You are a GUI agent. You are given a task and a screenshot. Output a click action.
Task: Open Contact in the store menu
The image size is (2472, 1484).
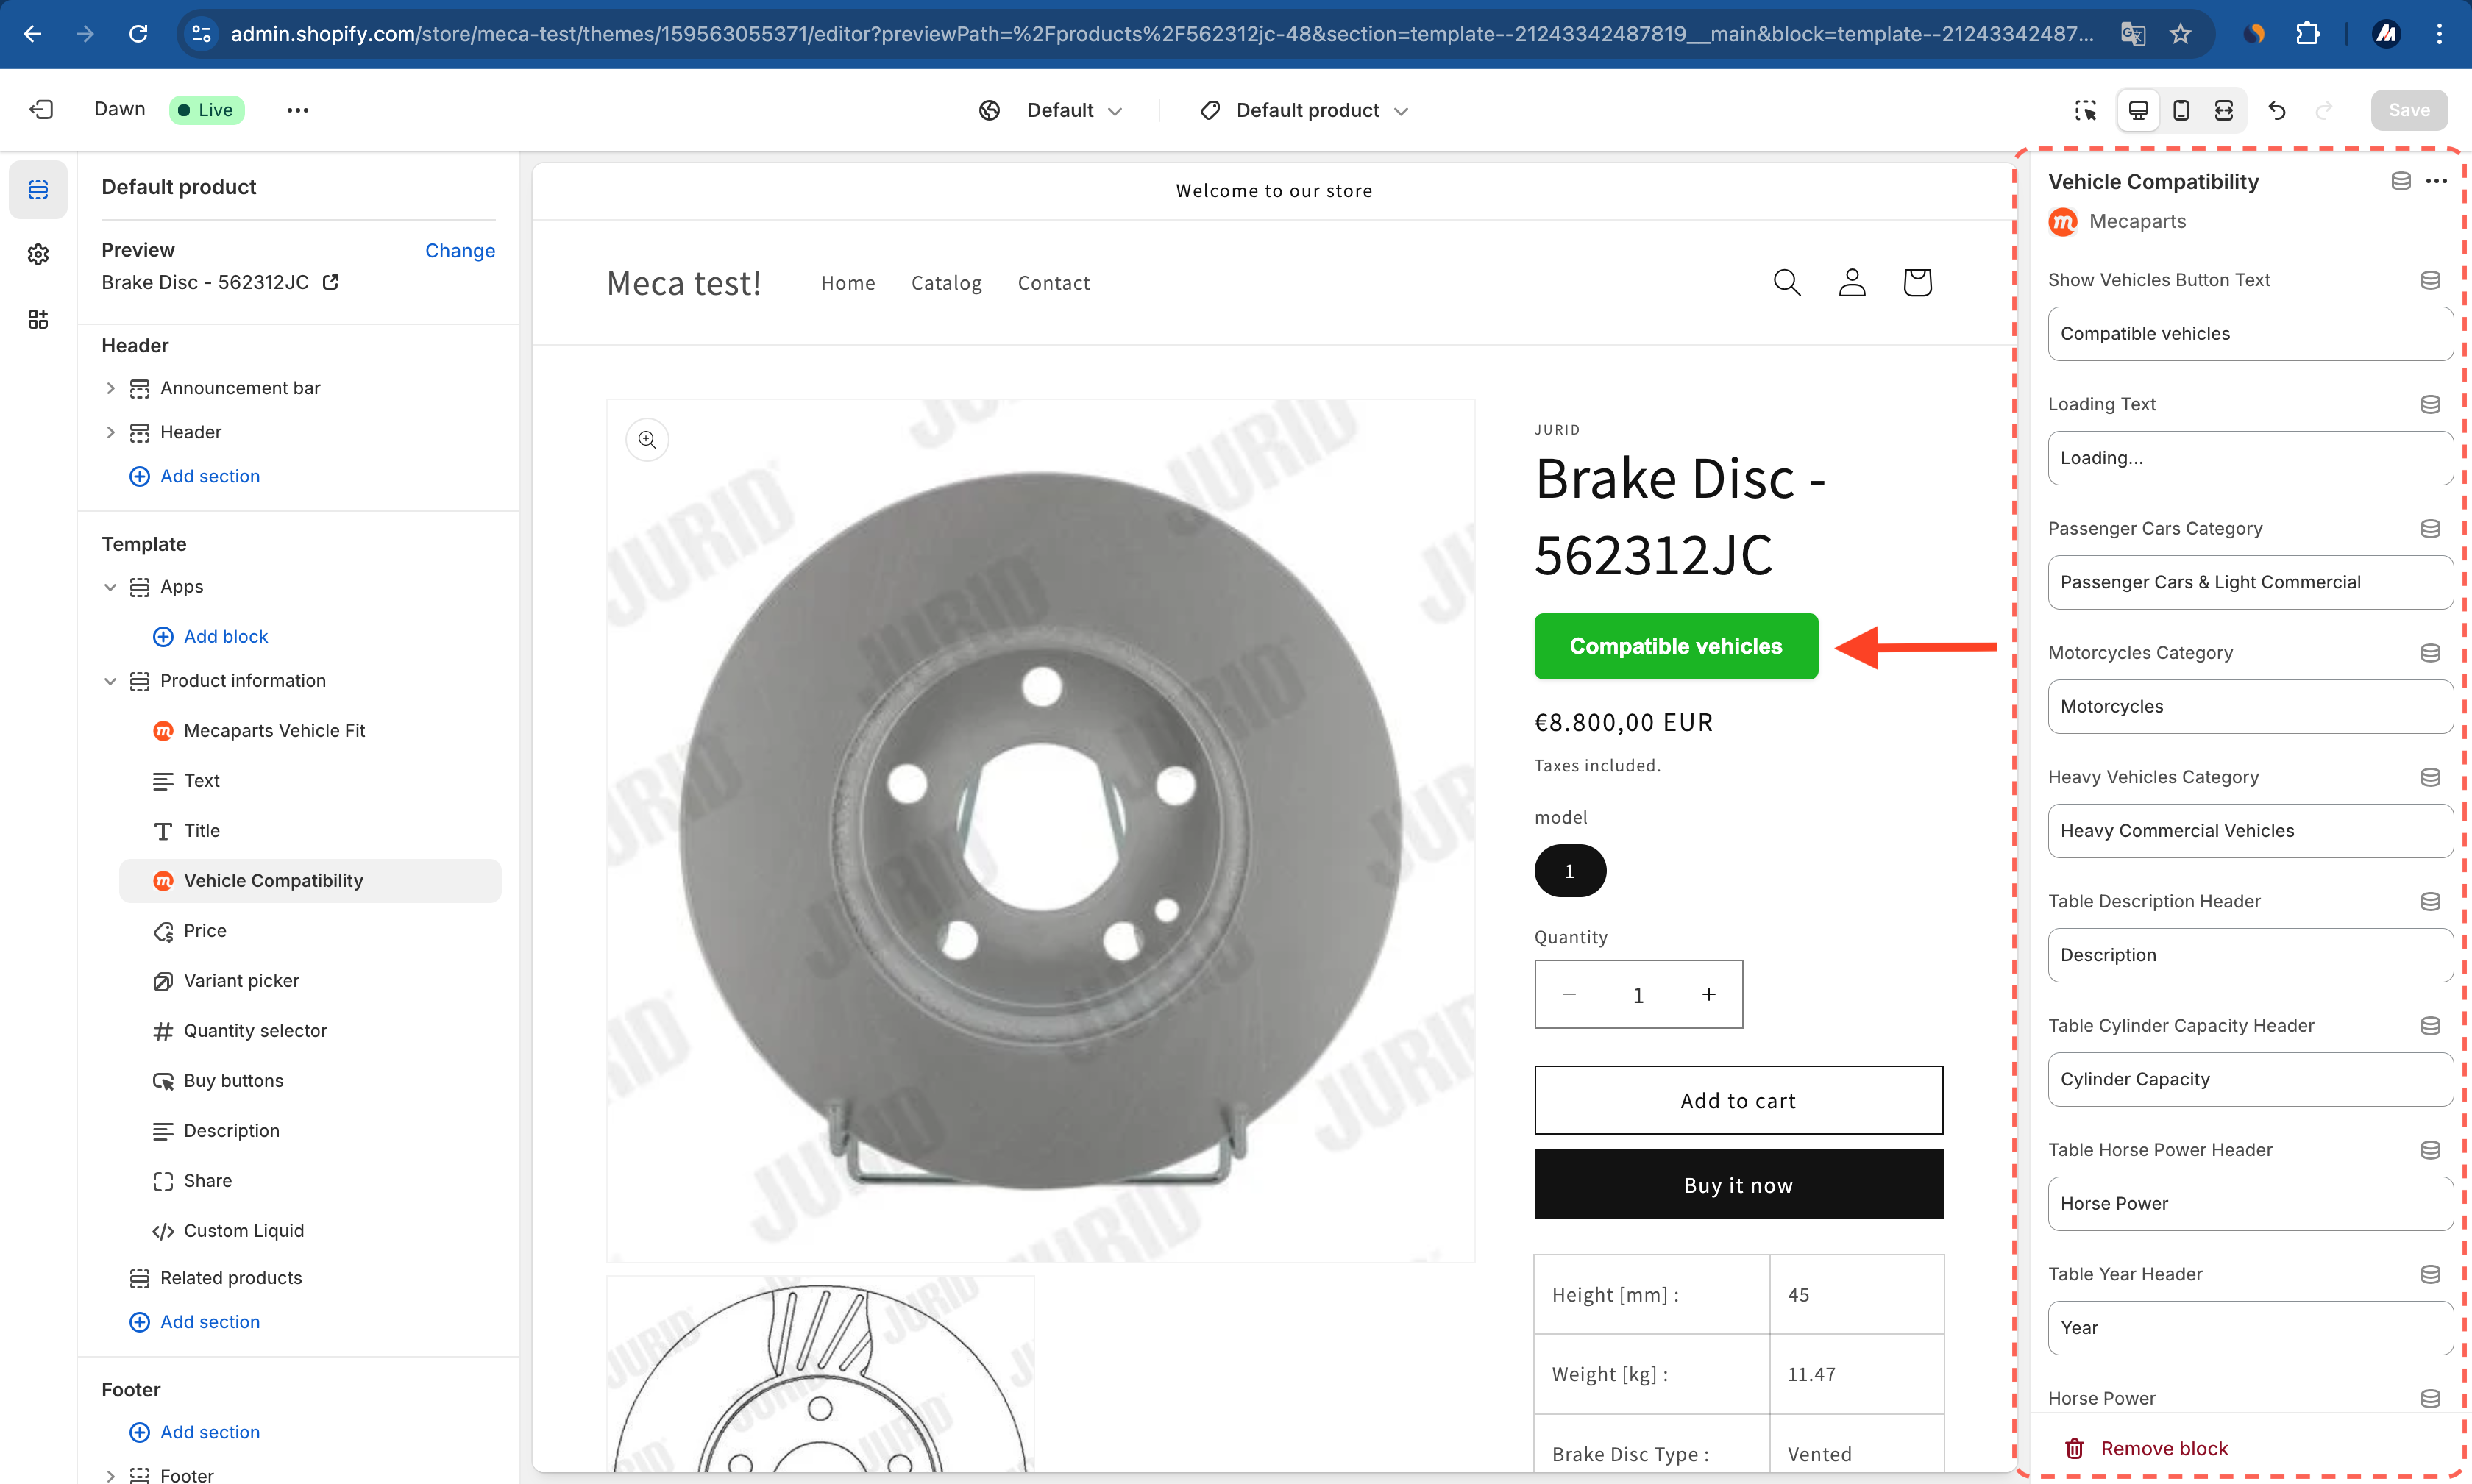(1054, 283)
